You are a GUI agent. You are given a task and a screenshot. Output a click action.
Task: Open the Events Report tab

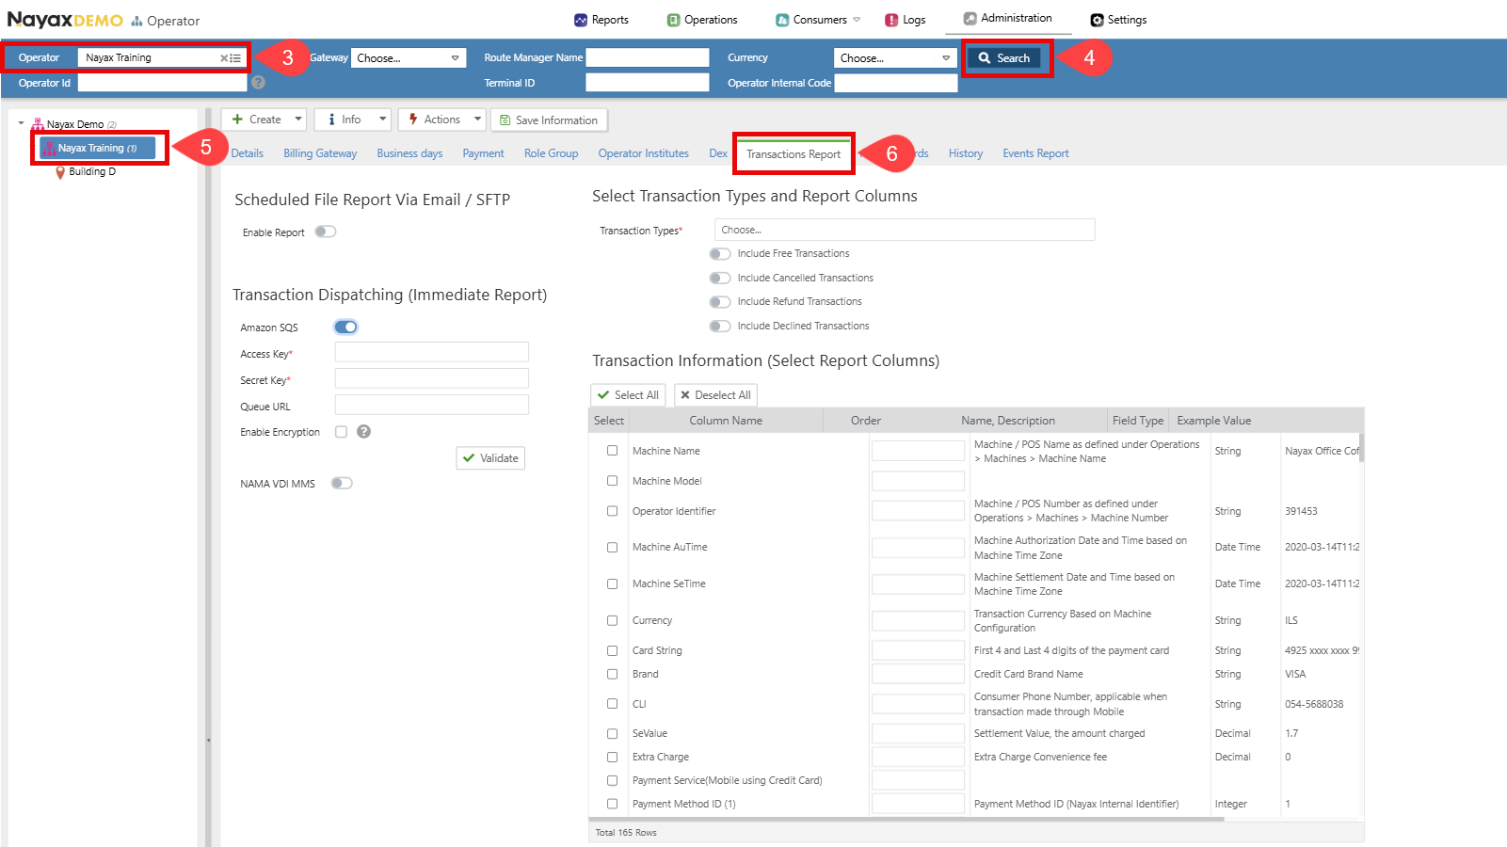click(x=1035, y=153)
